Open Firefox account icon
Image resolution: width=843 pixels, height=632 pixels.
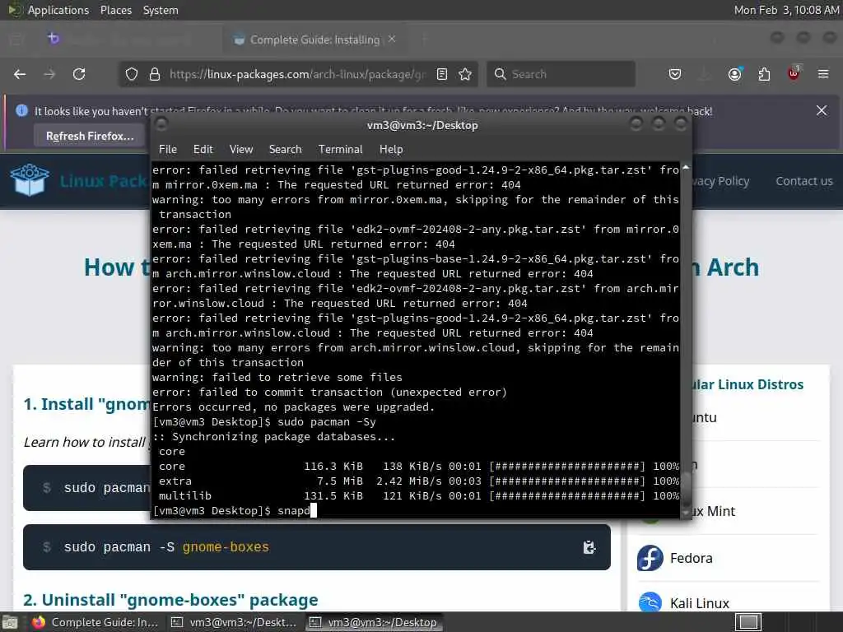735,74
